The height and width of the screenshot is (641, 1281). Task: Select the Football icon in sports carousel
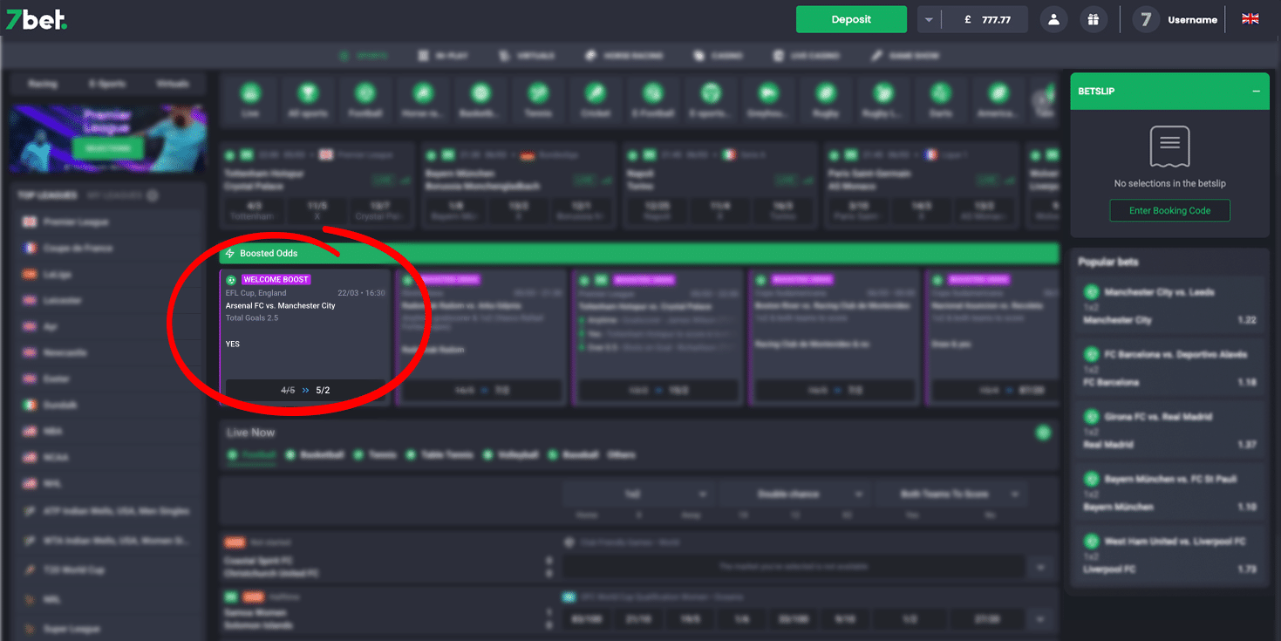[365, 99]
